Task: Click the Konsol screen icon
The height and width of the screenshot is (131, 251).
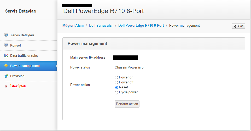Action: point(6,45)
